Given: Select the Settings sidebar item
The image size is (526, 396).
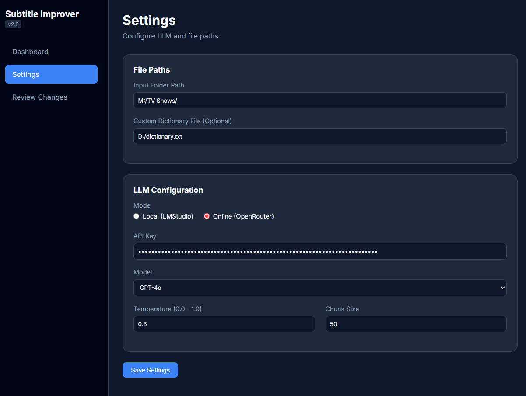Looking at the screenshot, I should (x=51, y=74).
